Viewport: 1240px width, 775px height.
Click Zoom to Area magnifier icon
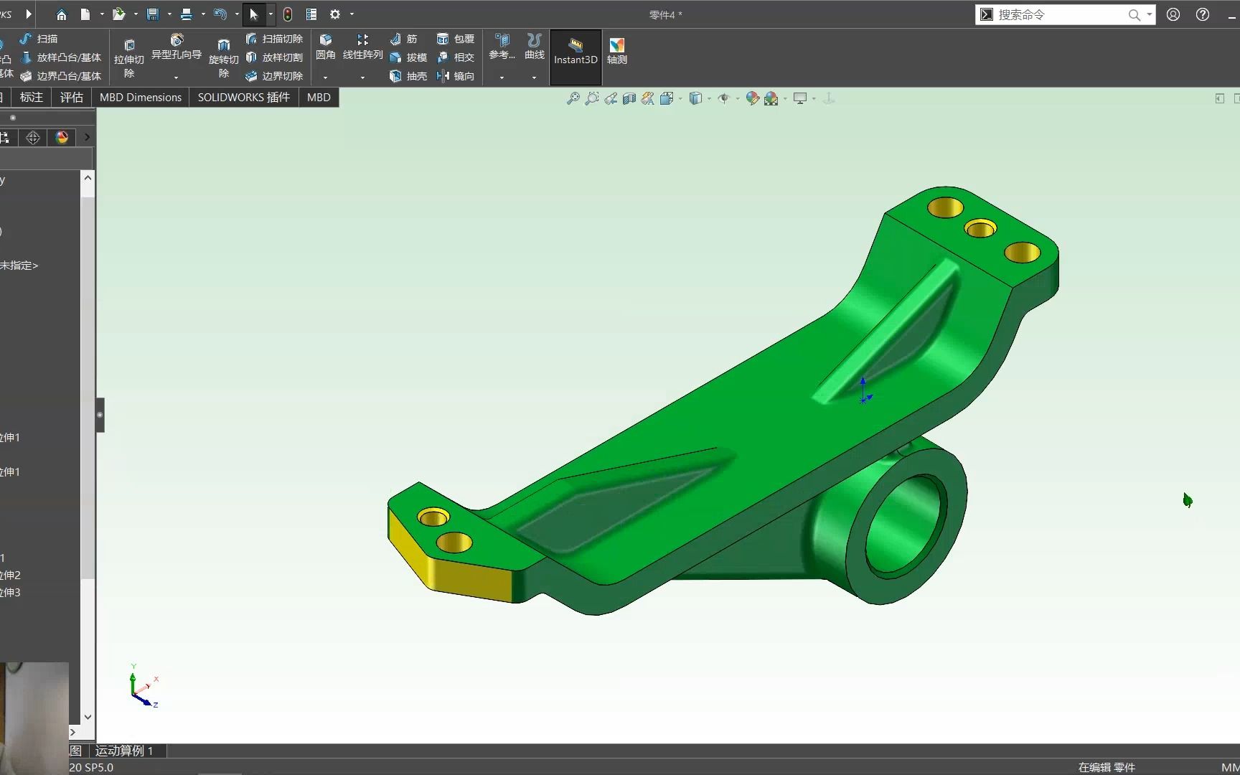click(592, 98)
